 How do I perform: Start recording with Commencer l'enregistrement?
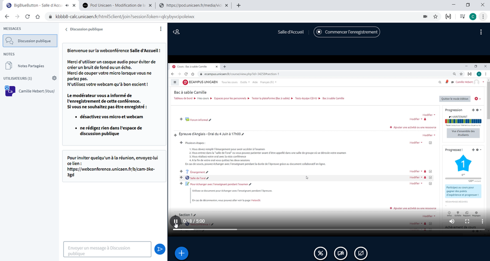pyautogui.click(x=347, y=32)
